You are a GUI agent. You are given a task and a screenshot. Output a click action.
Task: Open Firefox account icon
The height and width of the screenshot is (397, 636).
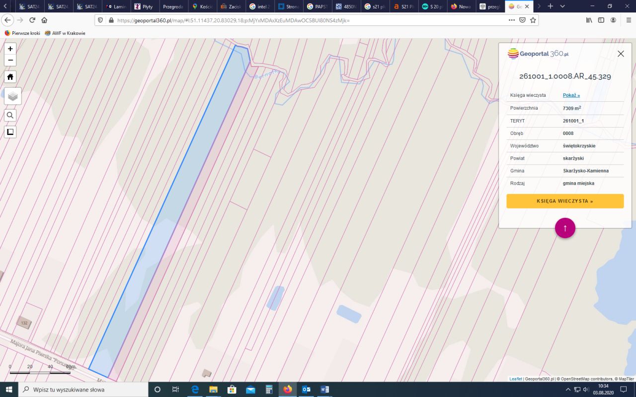tap(614, 20)
